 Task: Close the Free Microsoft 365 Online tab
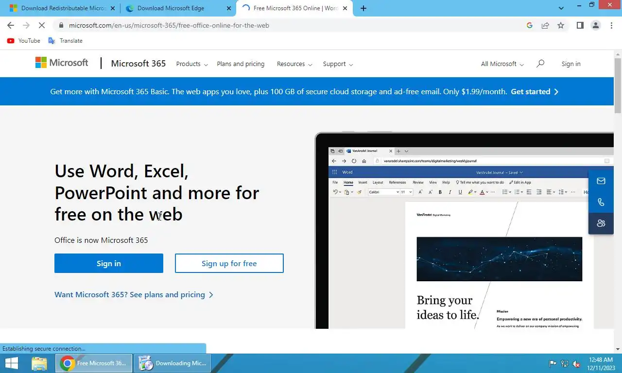345,8
